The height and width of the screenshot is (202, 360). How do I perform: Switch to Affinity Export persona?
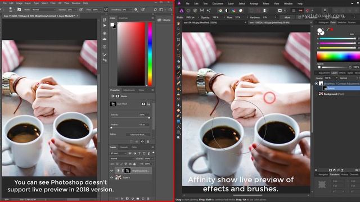(209, 11)
